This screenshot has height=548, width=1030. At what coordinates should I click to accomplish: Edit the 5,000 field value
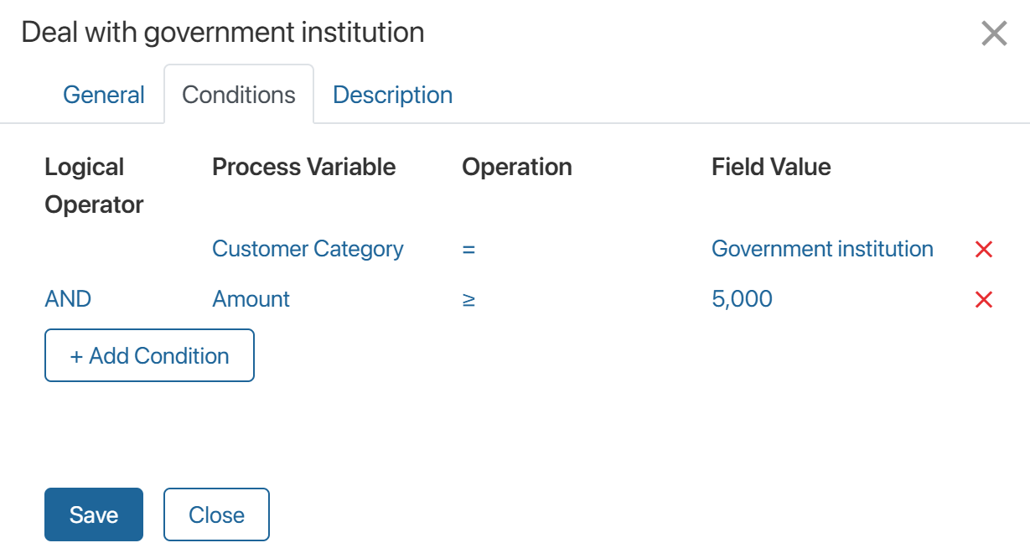click(x=742, y=299)
